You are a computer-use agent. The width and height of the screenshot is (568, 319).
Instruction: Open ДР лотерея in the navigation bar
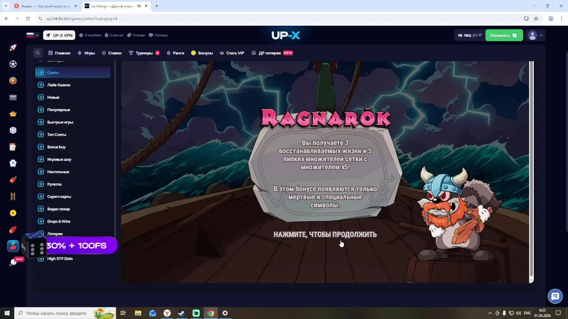click(272, 53)
